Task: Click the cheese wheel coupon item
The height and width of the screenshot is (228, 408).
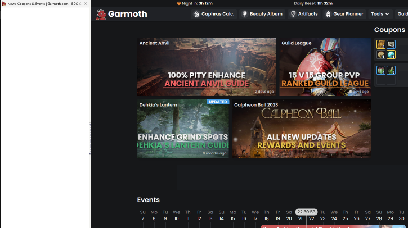Action: (x=381, y=54)
